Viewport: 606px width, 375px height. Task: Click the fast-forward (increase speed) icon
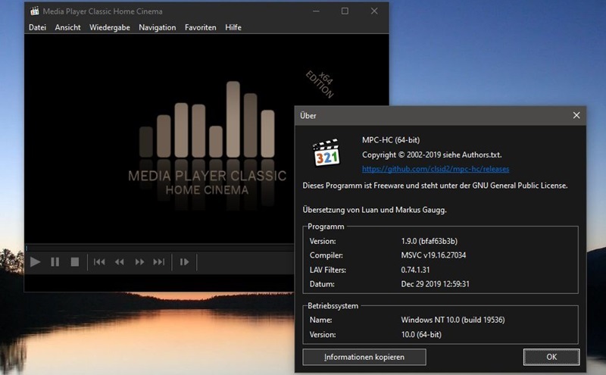click(x=139, y=262)
